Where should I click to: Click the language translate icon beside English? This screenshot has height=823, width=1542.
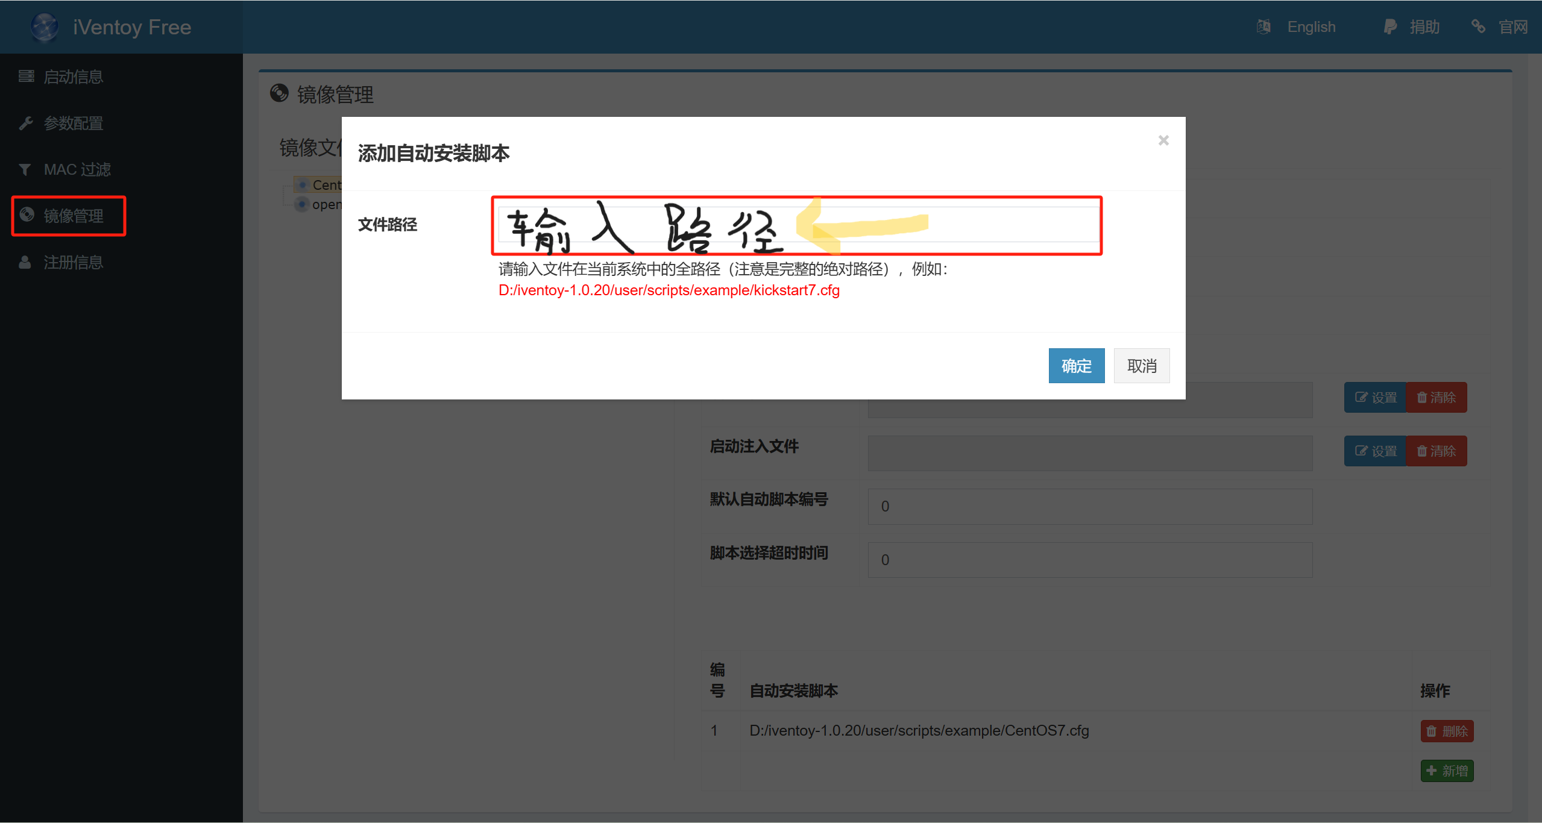1263,27
